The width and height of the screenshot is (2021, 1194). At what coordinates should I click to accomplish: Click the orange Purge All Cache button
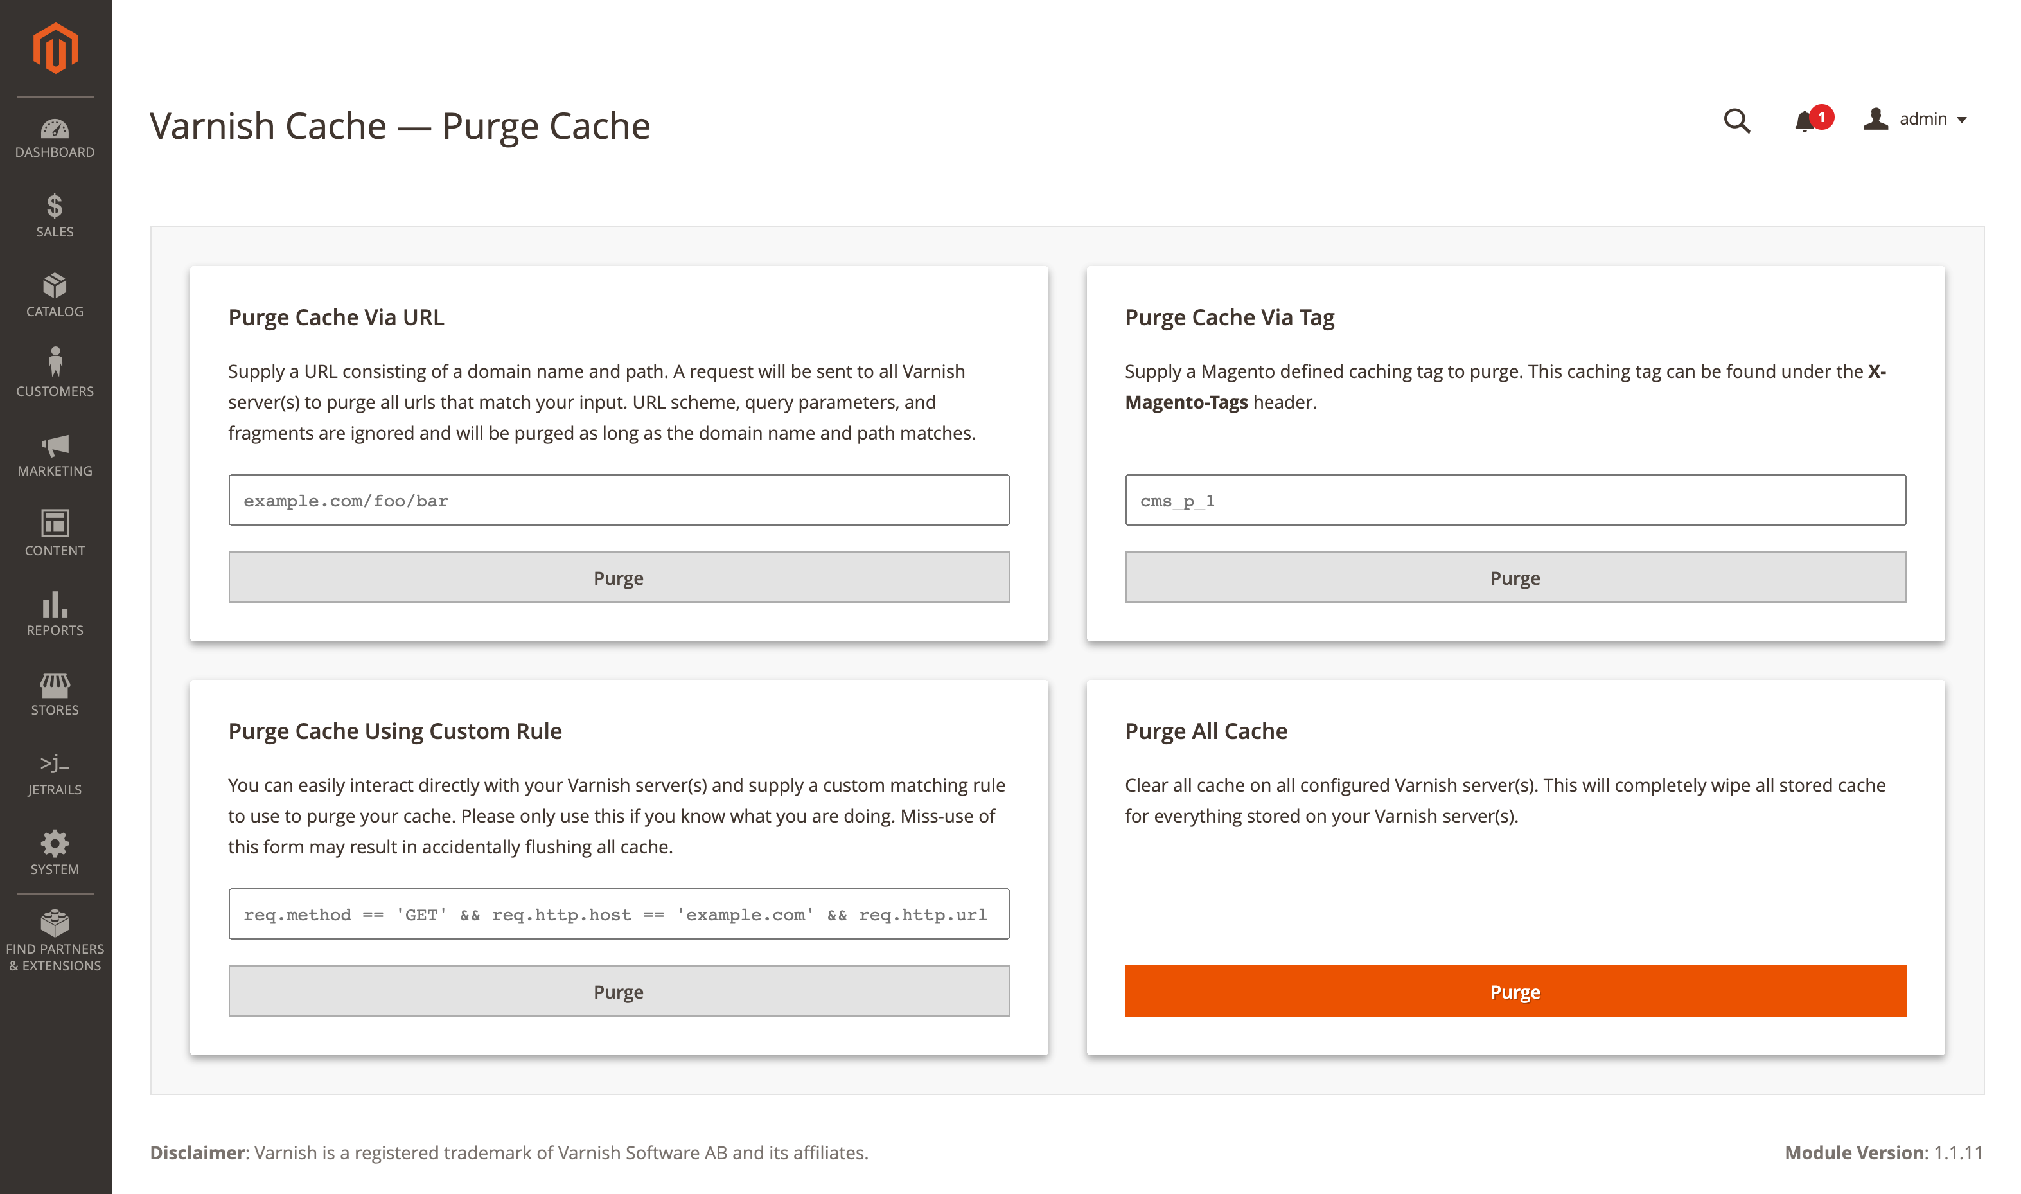[1515, 990]
